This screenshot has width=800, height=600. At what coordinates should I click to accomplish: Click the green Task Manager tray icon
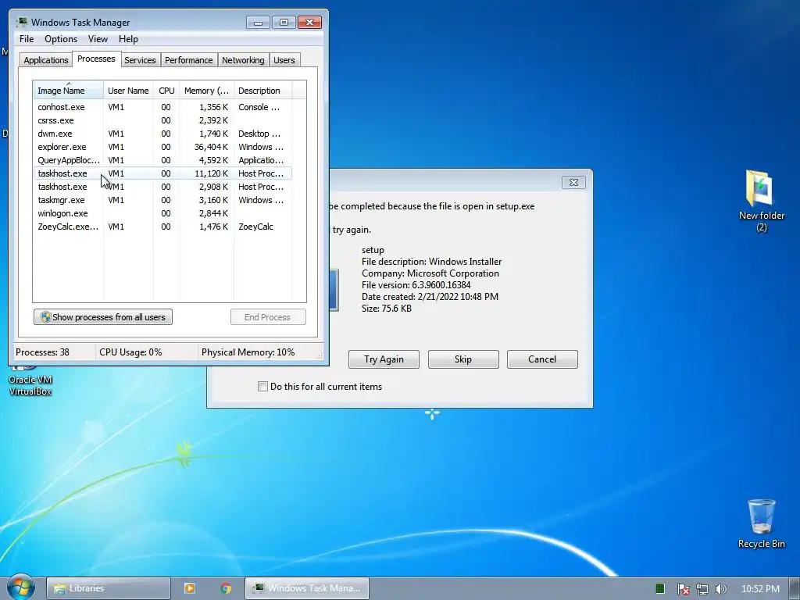pos(659,589)
